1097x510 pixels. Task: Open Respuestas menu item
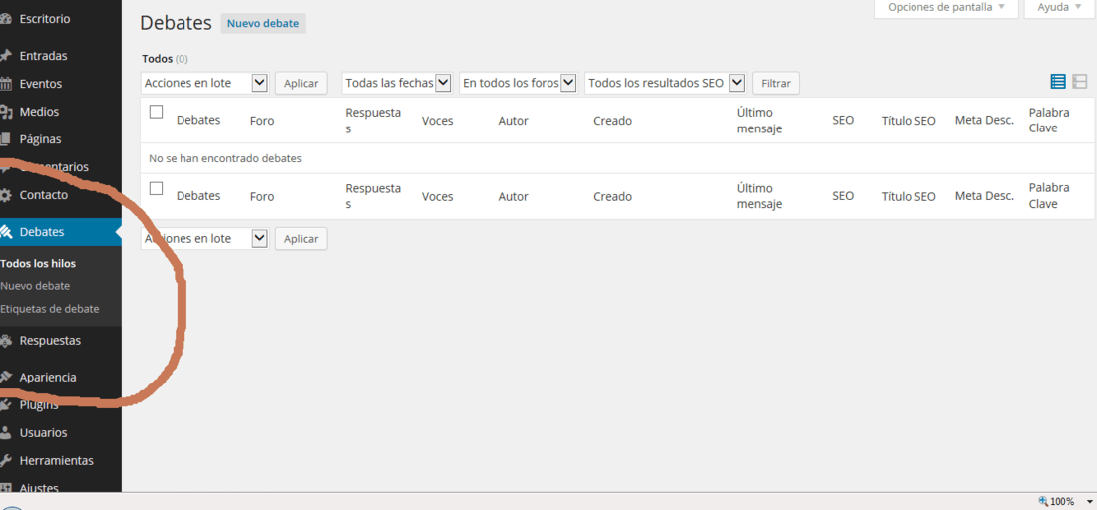tap(51, 341)
